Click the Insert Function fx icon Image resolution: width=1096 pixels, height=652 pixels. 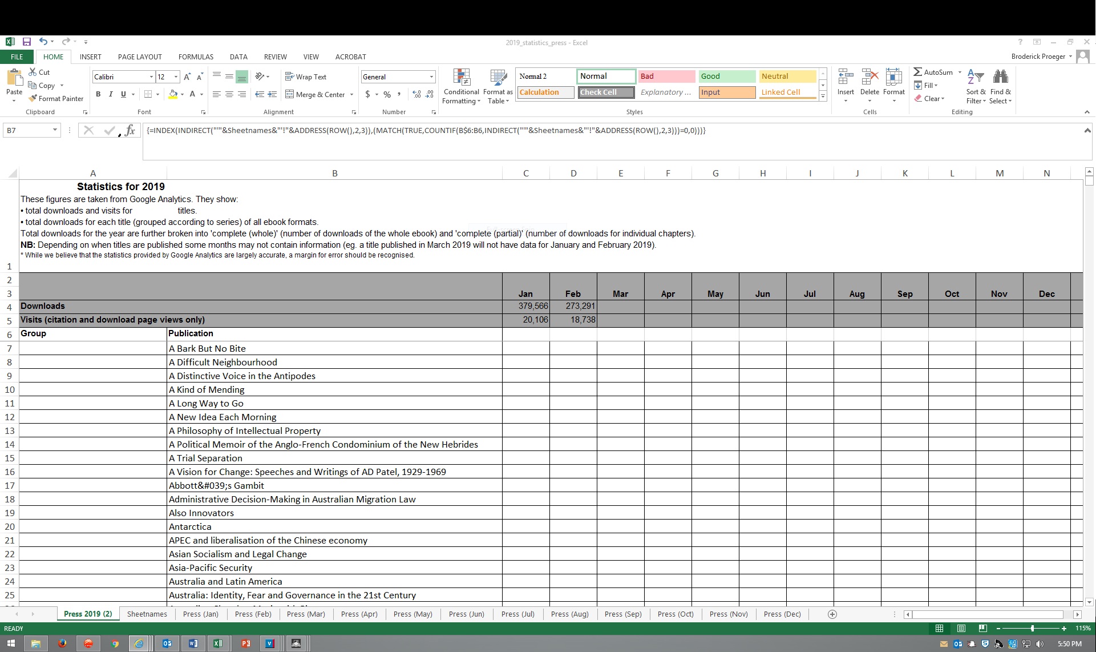point(130,130)
